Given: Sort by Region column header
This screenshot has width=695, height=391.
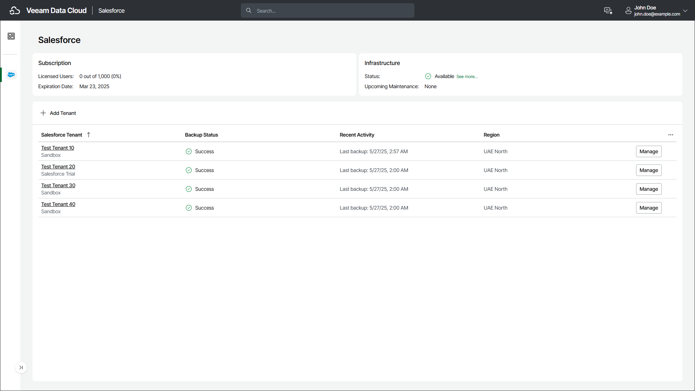Looking at the screenshot, I should pos(491,135).
